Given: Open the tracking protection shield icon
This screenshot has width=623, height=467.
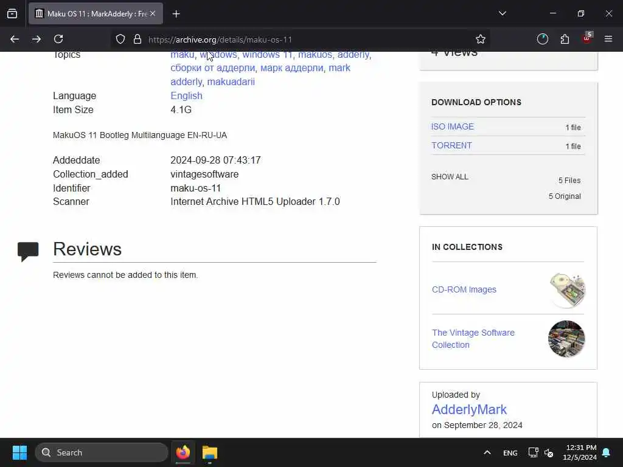Looking at the screenshot, I should pos(120,40).
